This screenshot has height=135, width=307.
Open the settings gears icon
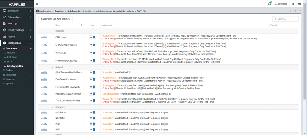pos(299,4)
